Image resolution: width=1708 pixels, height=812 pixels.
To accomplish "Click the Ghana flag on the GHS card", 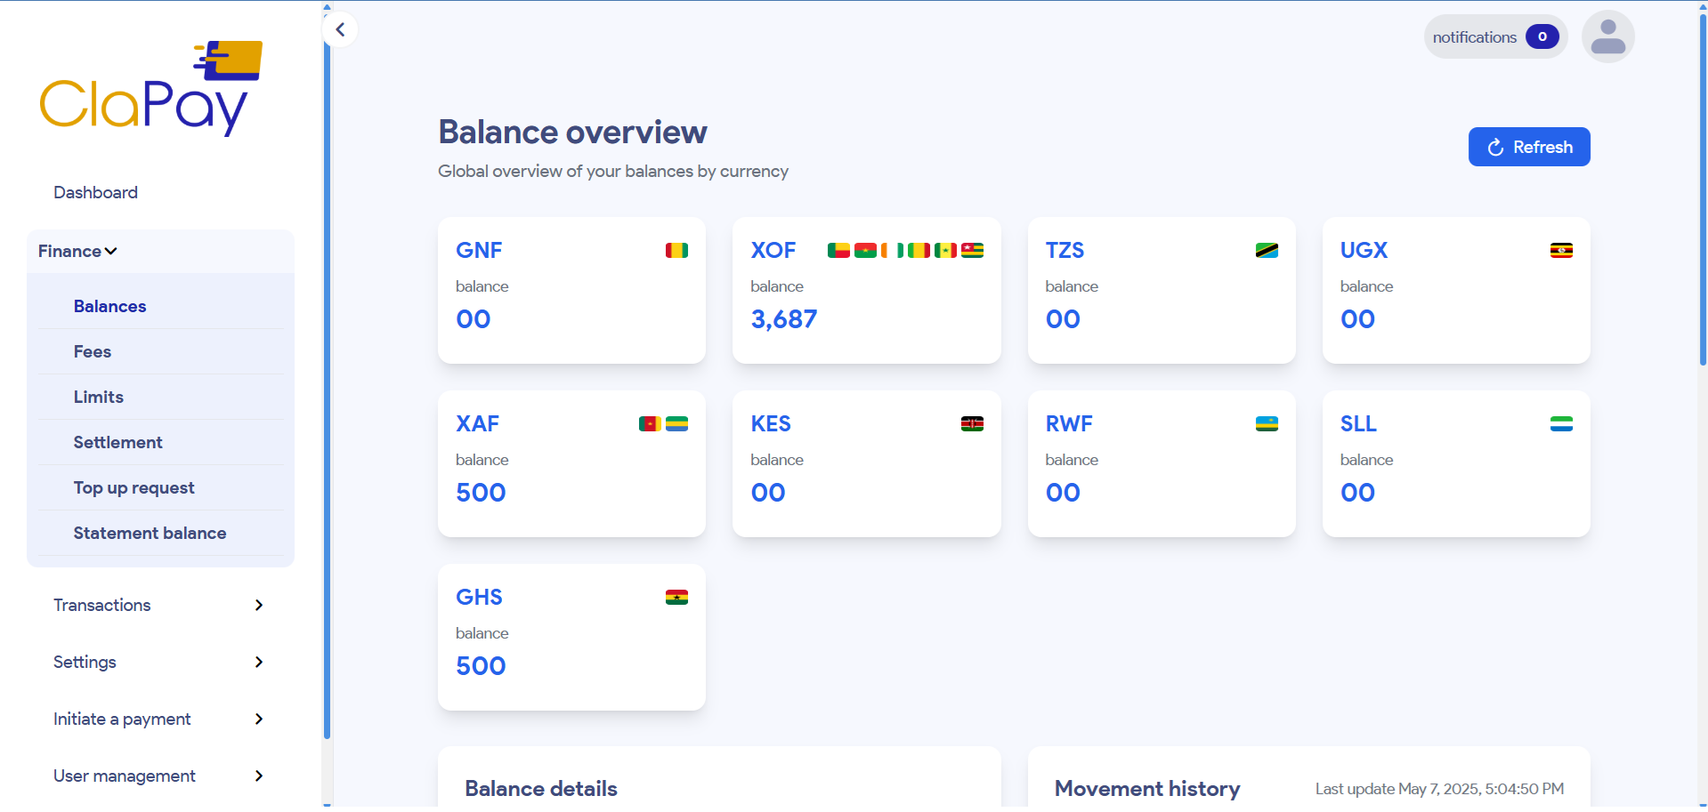I will pyautogui.click(x=676, y=598).
